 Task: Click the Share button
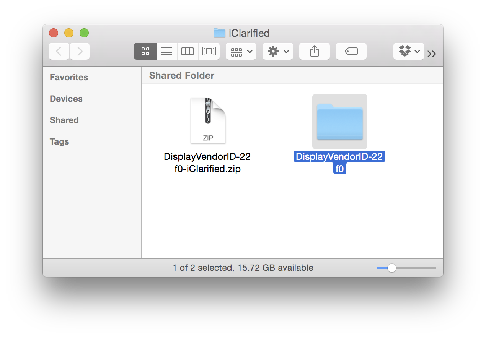click(315, 51)
